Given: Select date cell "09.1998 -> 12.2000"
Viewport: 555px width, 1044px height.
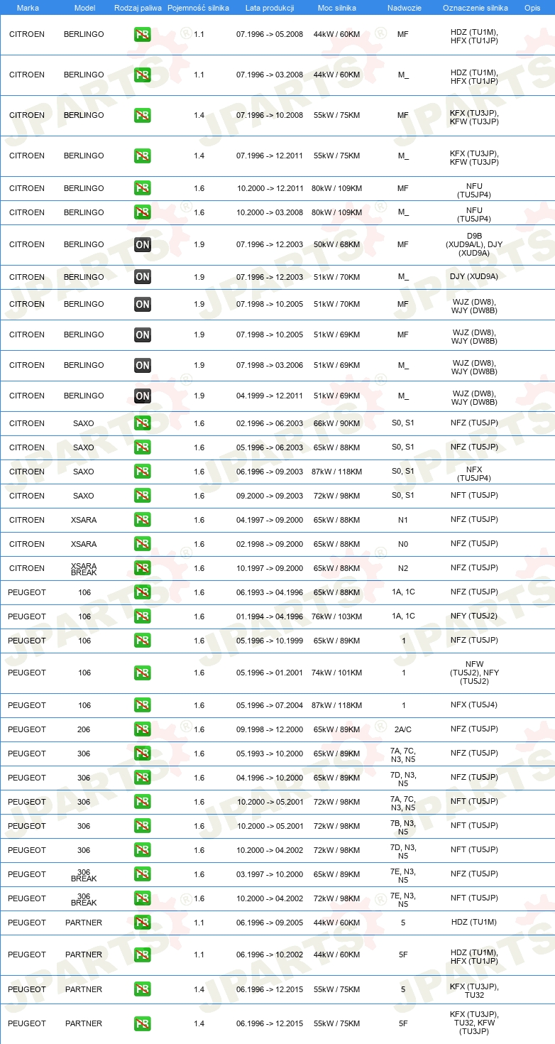Looking at the screenshot, I should 270,729.
